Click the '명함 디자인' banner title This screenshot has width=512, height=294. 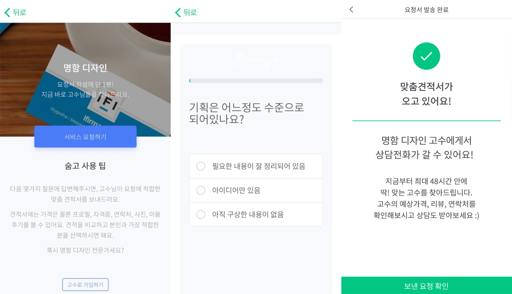coord(85,68)
